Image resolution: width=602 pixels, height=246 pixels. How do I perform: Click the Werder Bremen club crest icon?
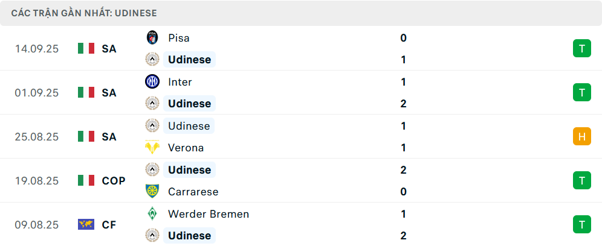click(x=152, y=213)
